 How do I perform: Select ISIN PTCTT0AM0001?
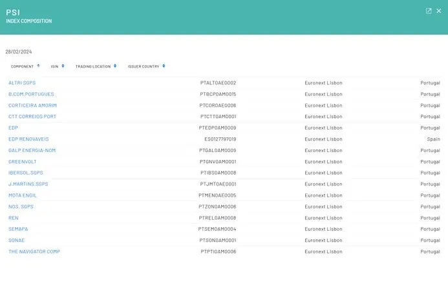[x=219, y=117]
